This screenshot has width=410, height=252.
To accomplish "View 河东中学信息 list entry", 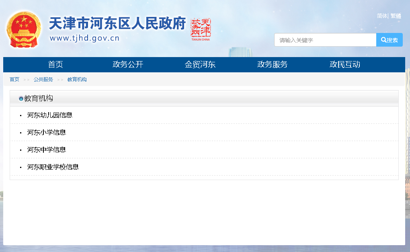I will [47, 150].
